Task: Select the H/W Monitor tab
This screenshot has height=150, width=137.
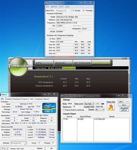Action: pos(101,63)
